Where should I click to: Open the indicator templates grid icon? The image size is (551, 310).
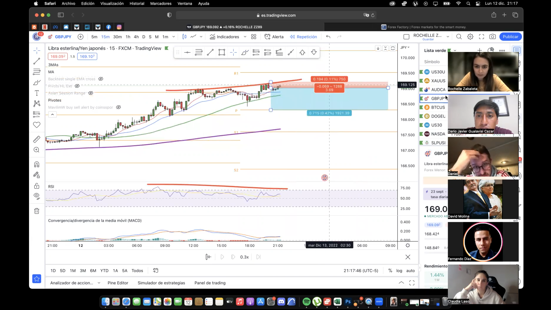254,37
